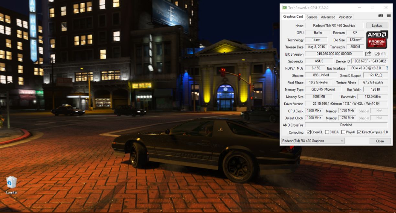This screenshot has width=396, height=213.
Task: Click the Driver Version field value
Action: (346, 104)
